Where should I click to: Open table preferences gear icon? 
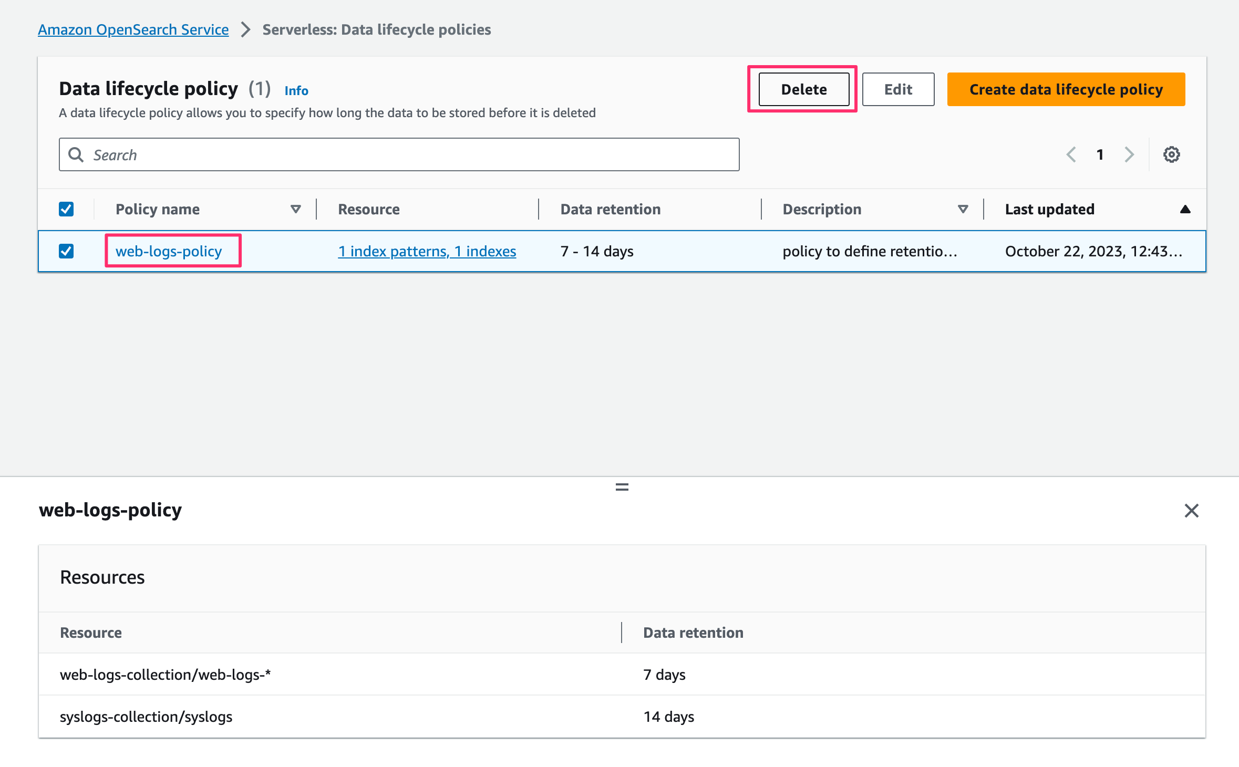[x=1171, y=154]
